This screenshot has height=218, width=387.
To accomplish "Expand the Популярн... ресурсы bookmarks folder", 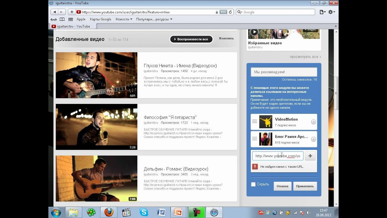I will 154,19.
